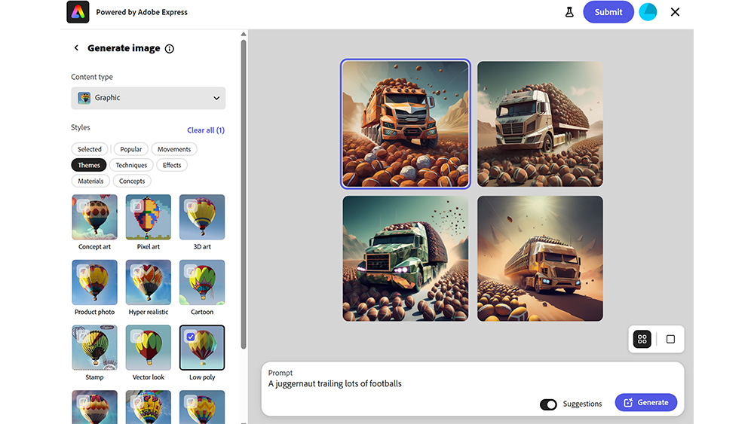Click the styles panel vertical scrollbar
754x424 pixels.
tap(244, 194)
